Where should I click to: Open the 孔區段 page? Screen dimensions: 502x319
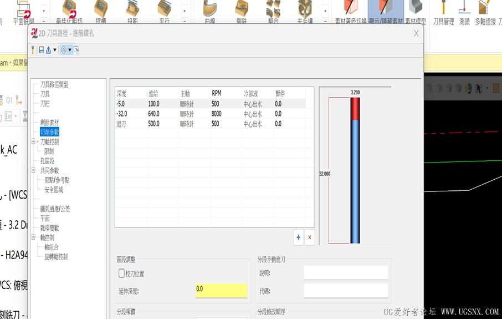47,161
